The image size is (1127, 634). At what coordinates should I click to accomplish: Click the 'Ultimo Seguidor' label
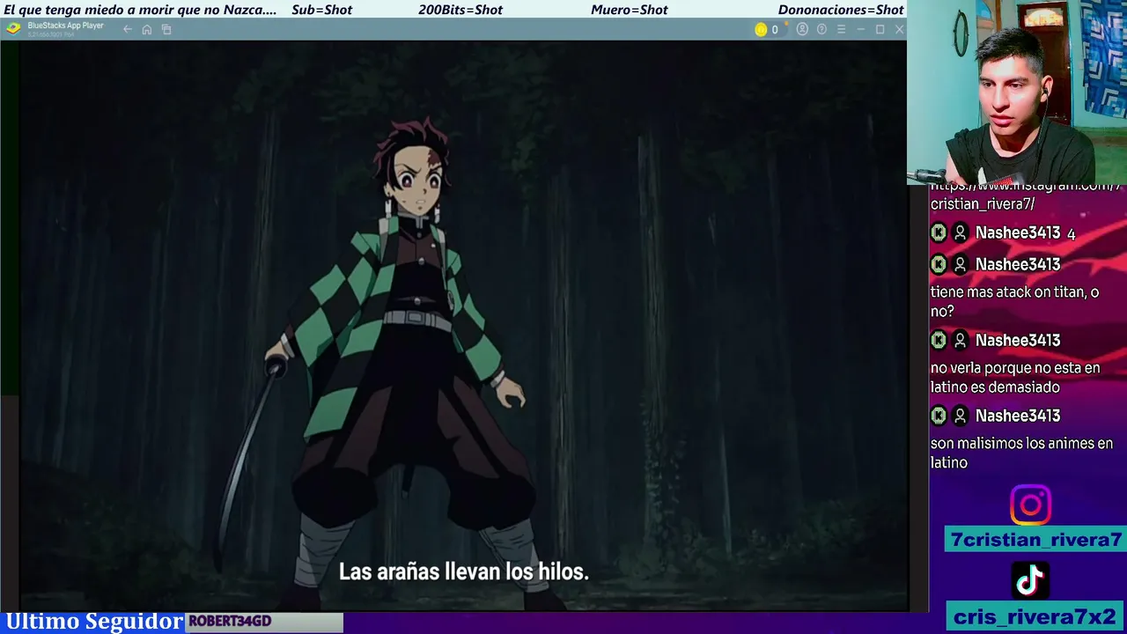click(x=94, y=622)
